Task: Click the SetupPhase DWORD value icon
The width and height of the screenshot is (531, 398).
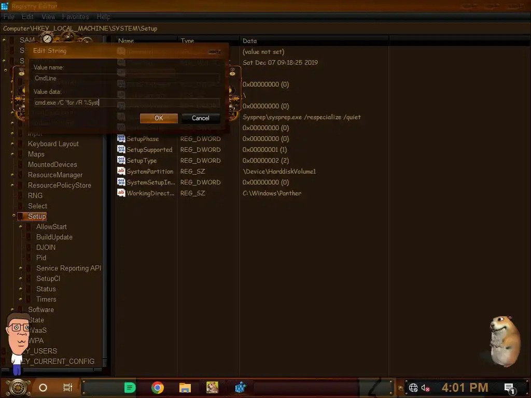Action: coord(121,138)
